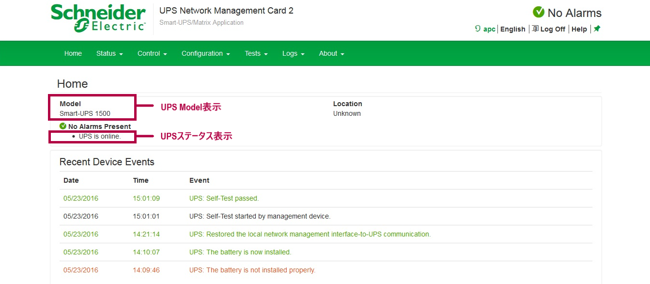Click the battery is now installed event

(240, 252)
